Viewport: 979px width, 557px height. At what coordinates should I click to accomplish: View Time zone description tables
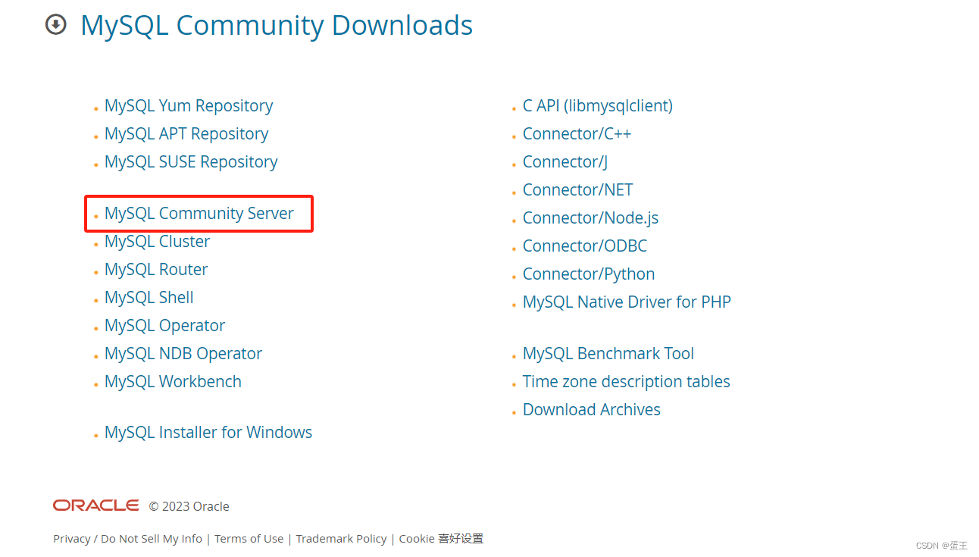tap(627, 382)
